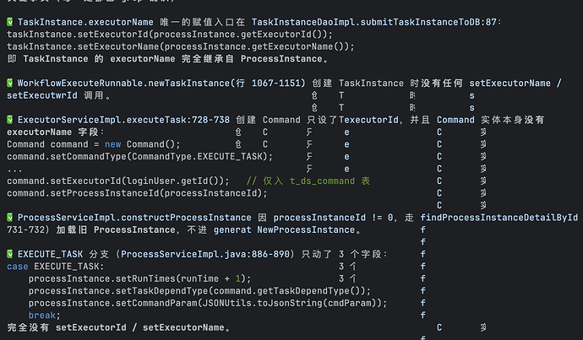583x340 pixels.
Task: Click the 'new' keyword in Command line
Action: tap(112, 144)
